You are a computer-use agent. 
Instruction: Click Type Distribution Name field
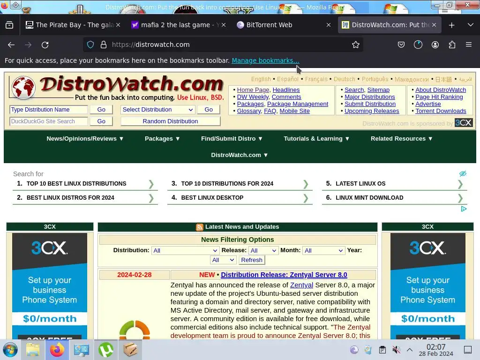coord(49,110)
